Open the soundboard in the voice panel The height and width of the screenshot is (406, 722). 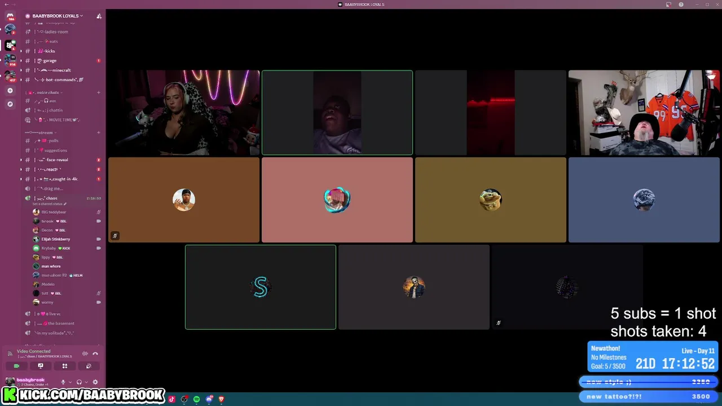coord(89,366)
